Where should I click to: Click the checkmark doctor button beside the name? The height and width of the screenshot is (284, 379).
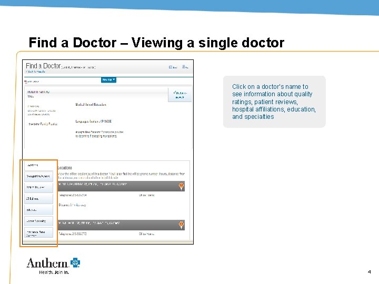[x=180, y=95]
